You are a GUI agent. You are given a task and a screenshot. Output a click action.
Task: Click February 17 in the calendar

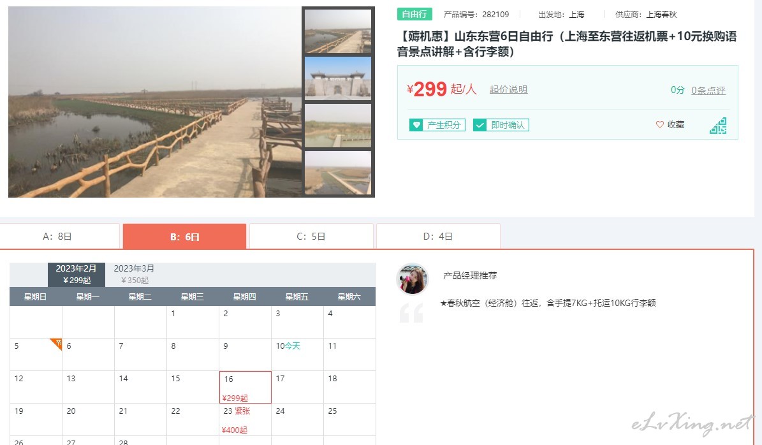[297, 387]
